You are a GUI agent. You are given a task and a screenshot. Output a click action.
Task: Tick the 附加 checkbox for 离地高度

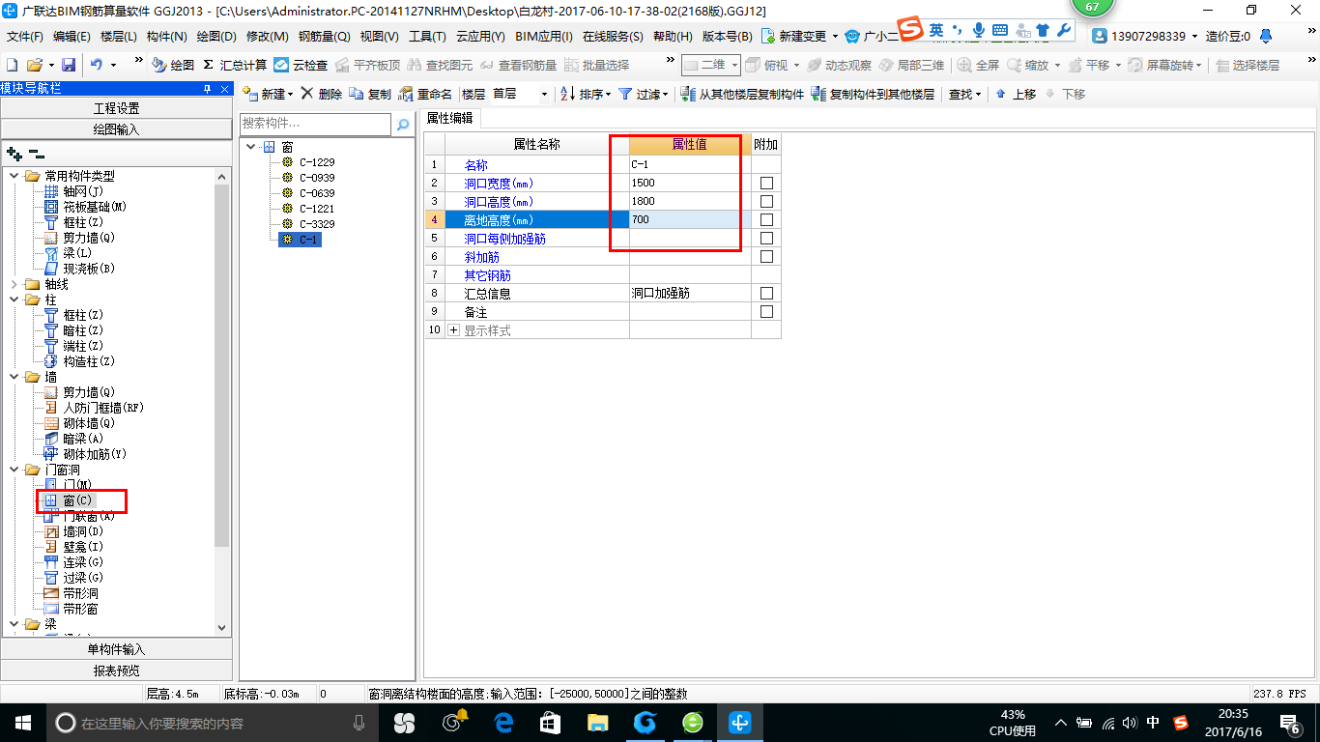coord(766,220)
